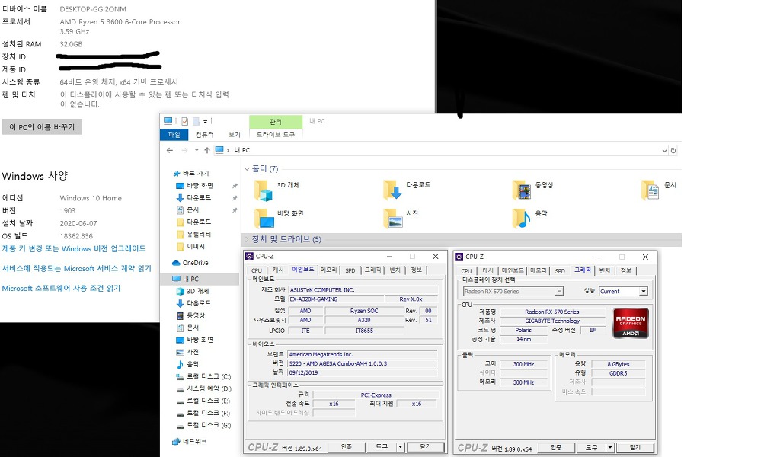Click the GIGABYTE Technology manufacturer field
The image size is (780, 457).
tap(552, 321)
